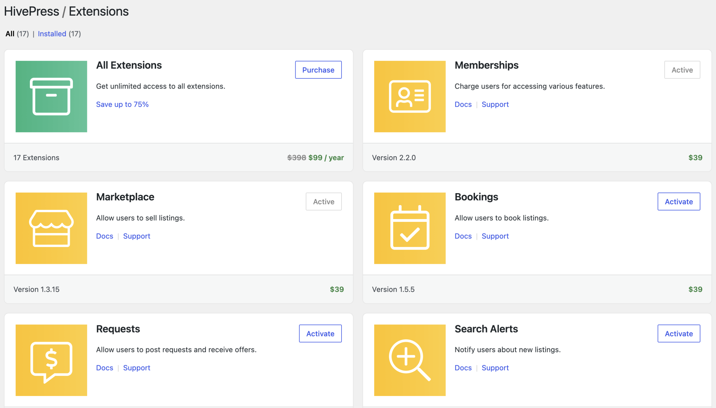This screenshot has width=716, height=408.
Task: Open Memberships Support link
Action: (495, 104)
